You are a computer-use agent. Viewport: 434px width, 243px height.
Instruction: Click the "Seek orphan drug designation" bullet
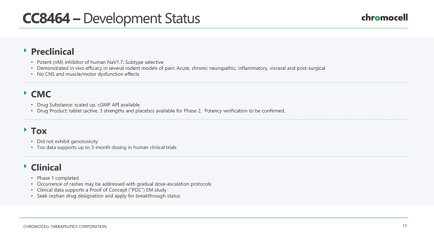point(108,196)
